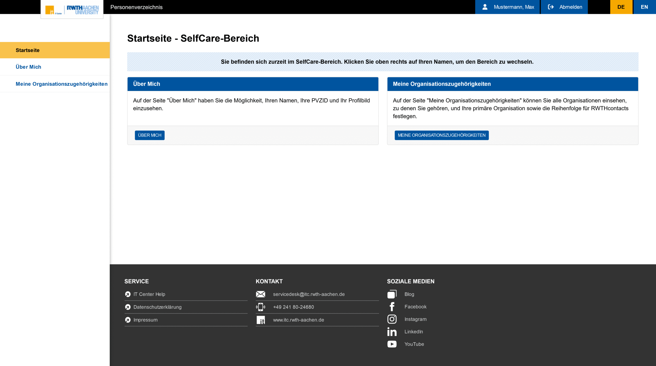
Task: Click the phone icon in Kontakt
Action: coord(261,307)
